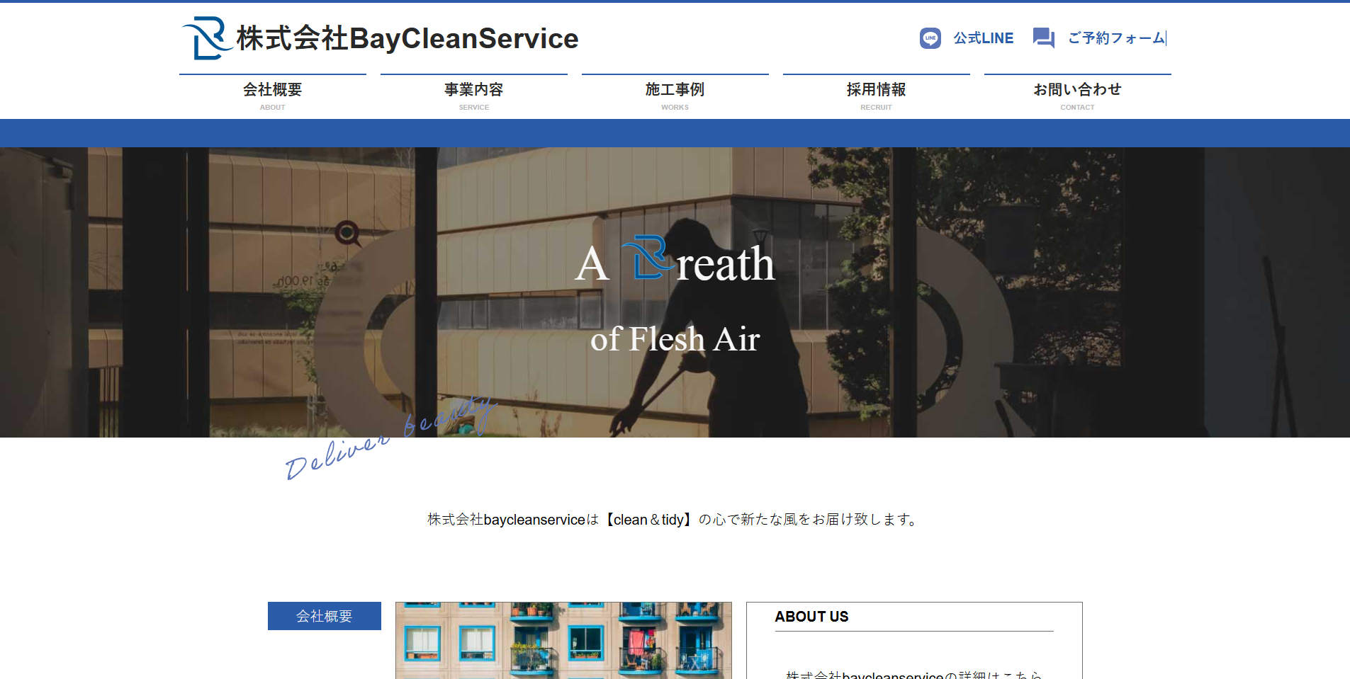Click the blue 会社概要 section label
Viewport: 1350px width, 679px height.
[x=325, y=616]
